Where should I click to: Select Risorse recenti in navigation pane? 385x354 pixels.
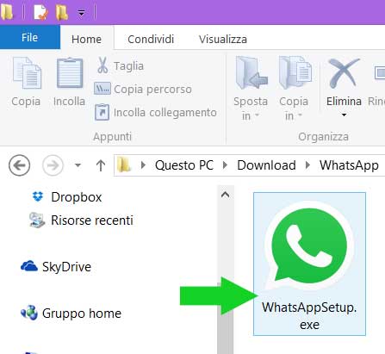click(x=81, y=220)
